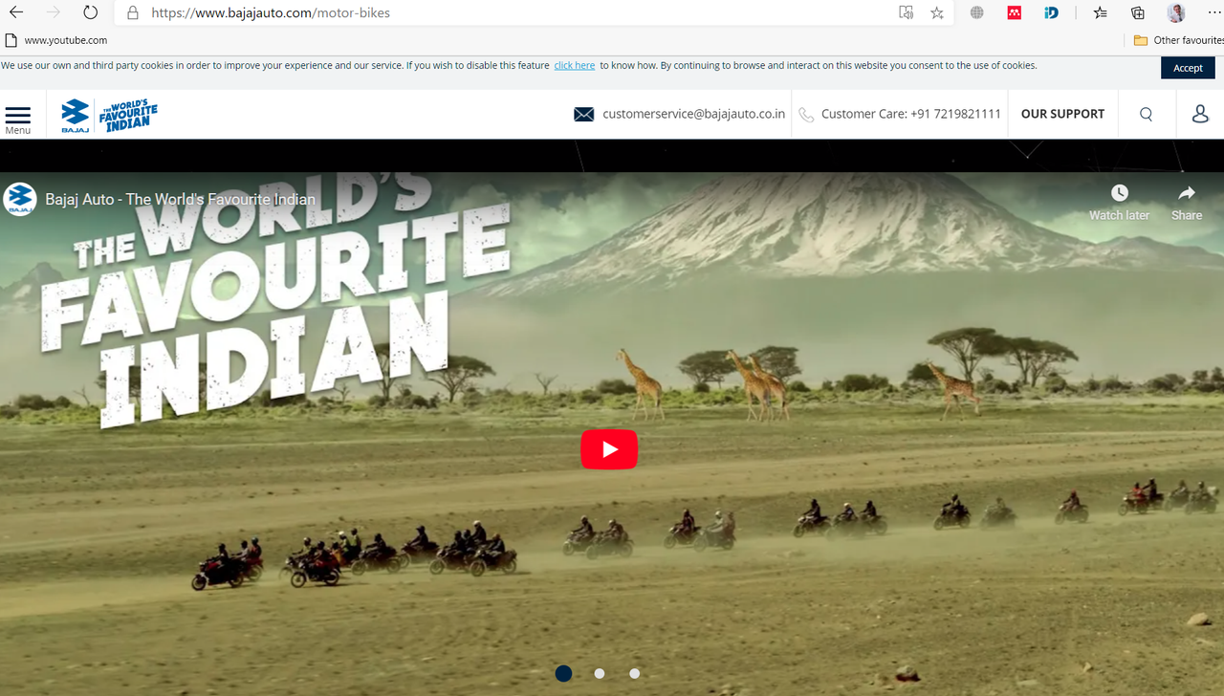This screenshot has height=696, width=1224.
Task: Open OUR SUPPORT menu item
Action: 1062,114
